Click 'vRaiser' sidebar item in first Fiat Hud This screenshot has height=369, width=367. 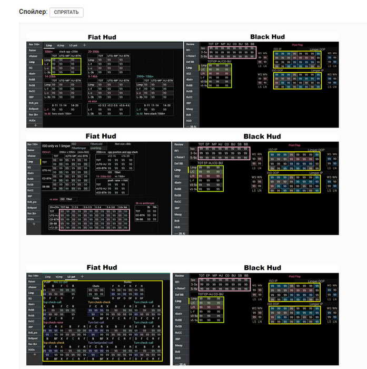click(33, 56)
